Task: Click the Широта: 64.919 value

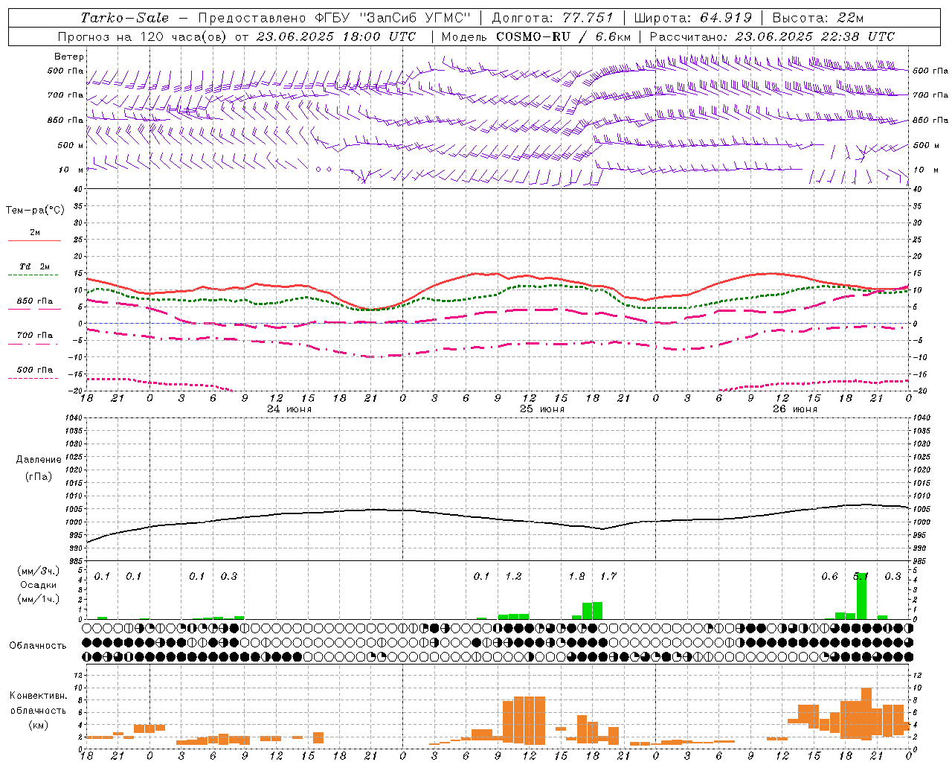Action: point(693,18)
